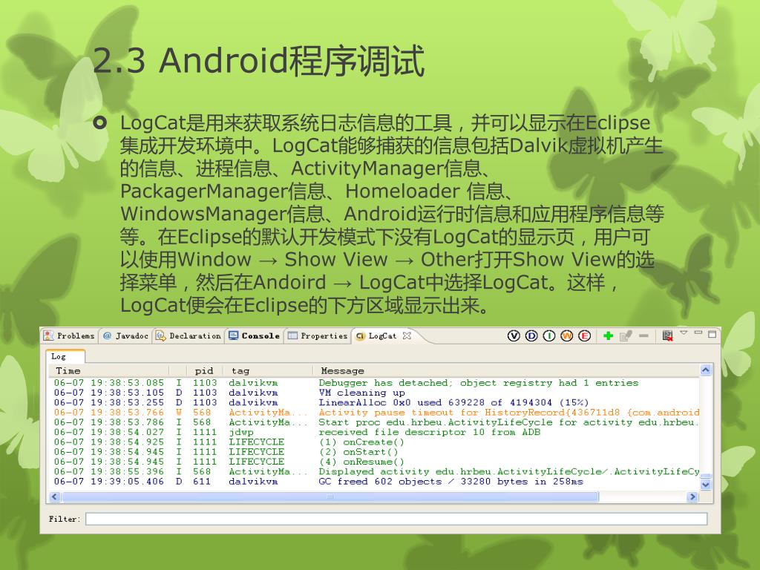Screen dimensions: 760x570
Task: Click pid '611' cell
Action: click(x=202, y=482)
